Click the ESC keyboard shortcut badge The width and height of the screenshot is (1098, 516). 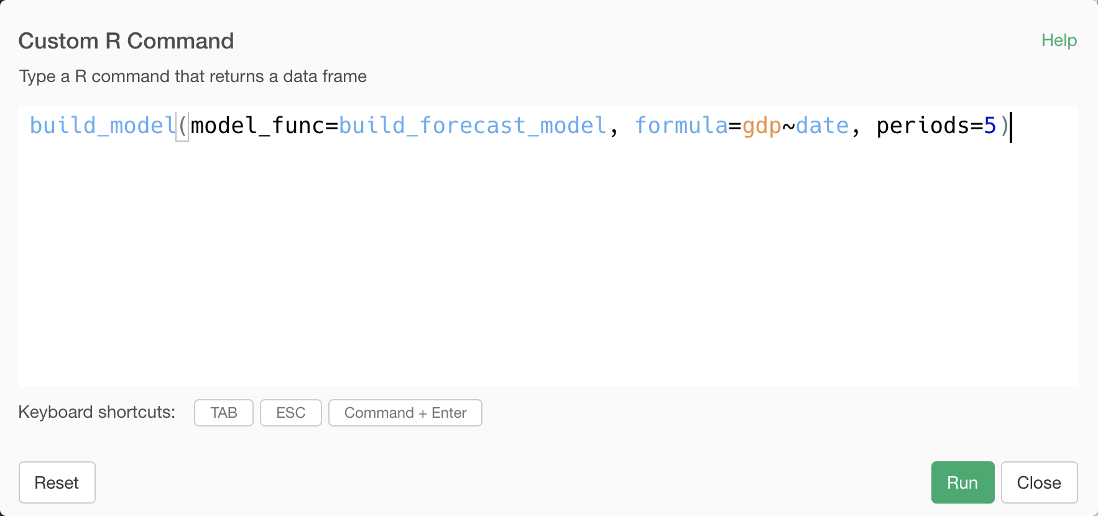291,413
